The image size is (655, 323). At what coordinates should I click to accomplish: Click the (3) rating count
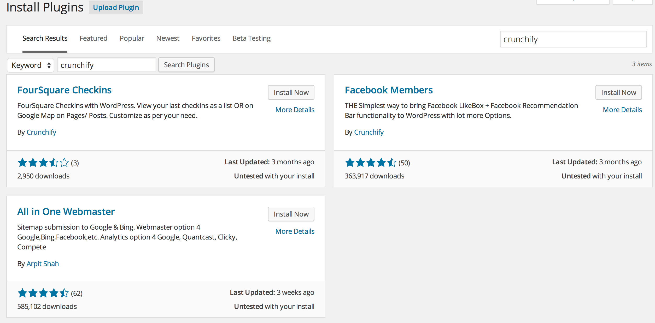point(75,163)
